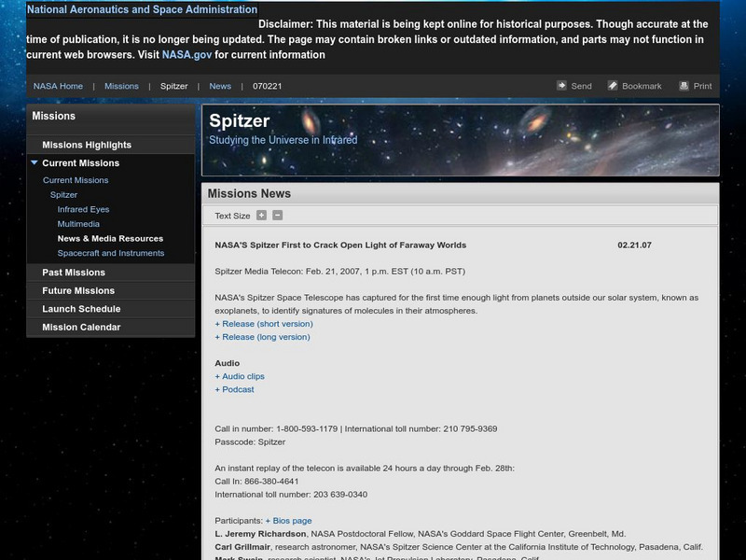Click the Passcode: Spitzer text
The height and width of the screenshot is (560, 746).
coord(250,441)
